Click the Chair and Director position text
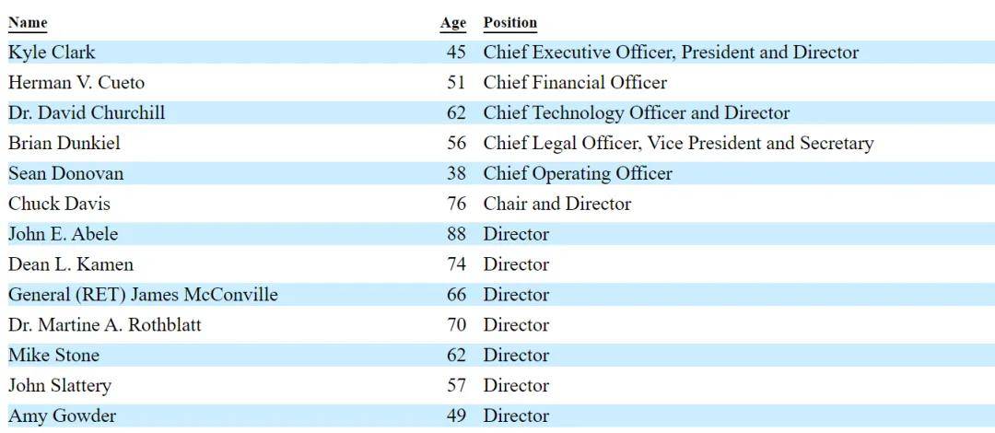This screenshot has height=433, width=995. tap(557, 204)
